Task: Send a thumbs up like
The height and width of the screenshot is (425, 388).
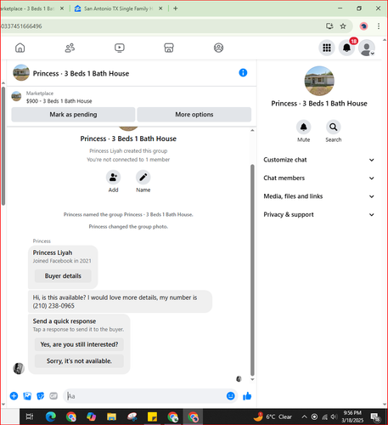Action: click(x=247, y=396)
